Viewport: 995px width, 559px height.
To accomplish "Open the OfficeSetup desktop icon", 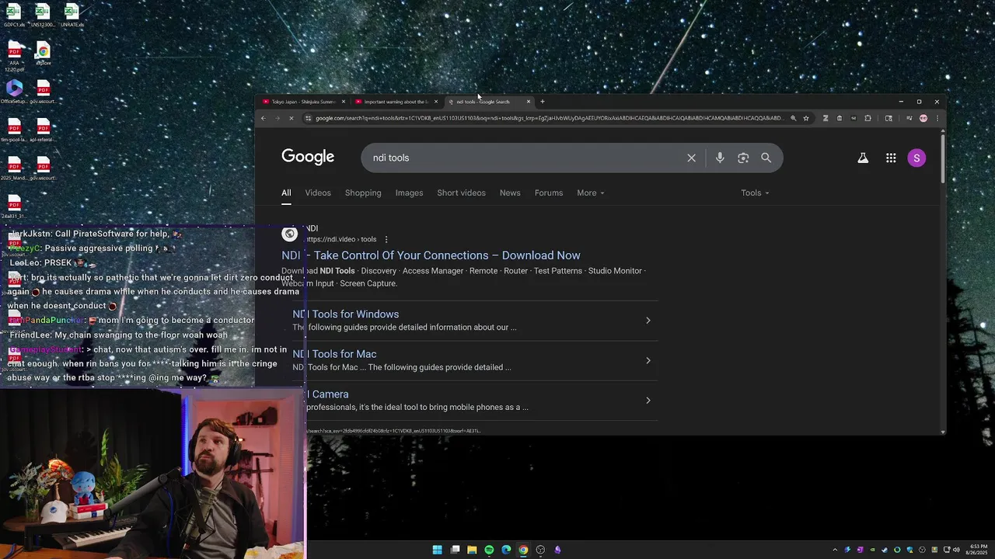I will click(x=14, y=92).
